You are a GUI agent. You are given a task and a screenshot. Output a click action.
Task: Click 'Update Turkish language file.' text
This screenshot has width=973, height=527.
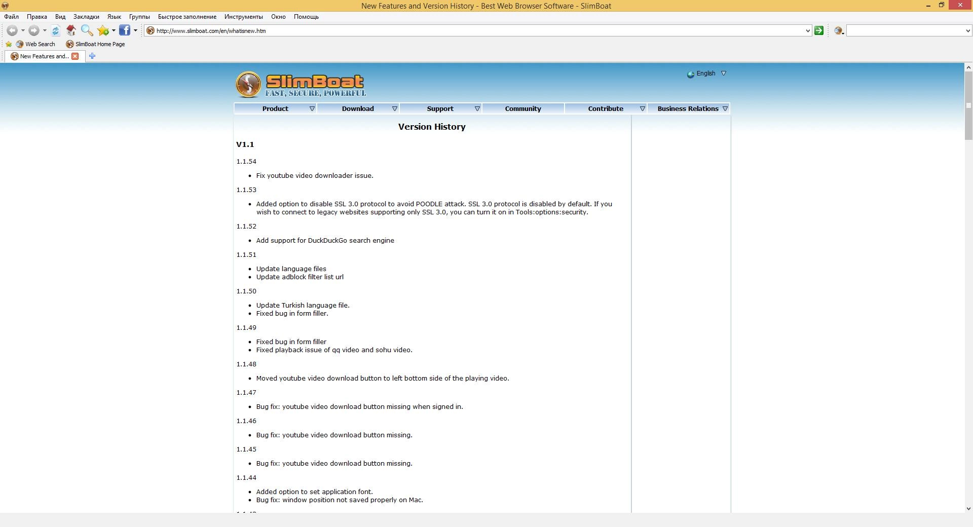click(303, 306)
